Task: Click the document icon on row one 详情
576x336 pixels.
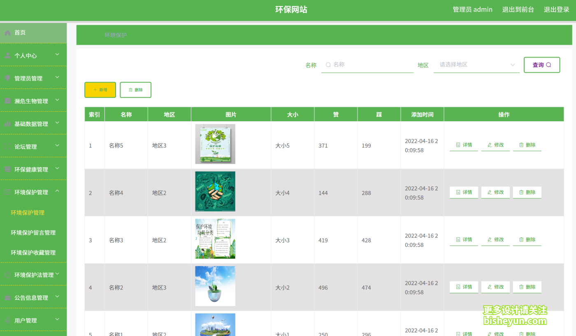Action: click(x=458, y=145)
